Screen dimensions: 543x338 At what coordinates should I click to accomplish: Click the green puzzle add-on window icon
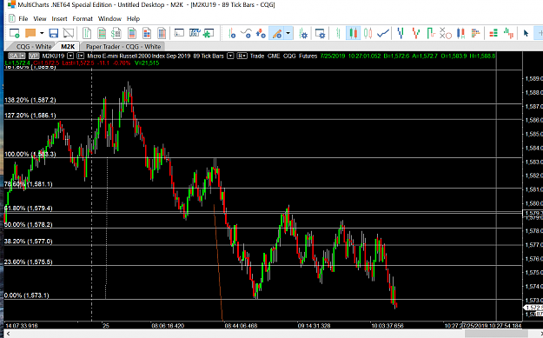(209, 33)
